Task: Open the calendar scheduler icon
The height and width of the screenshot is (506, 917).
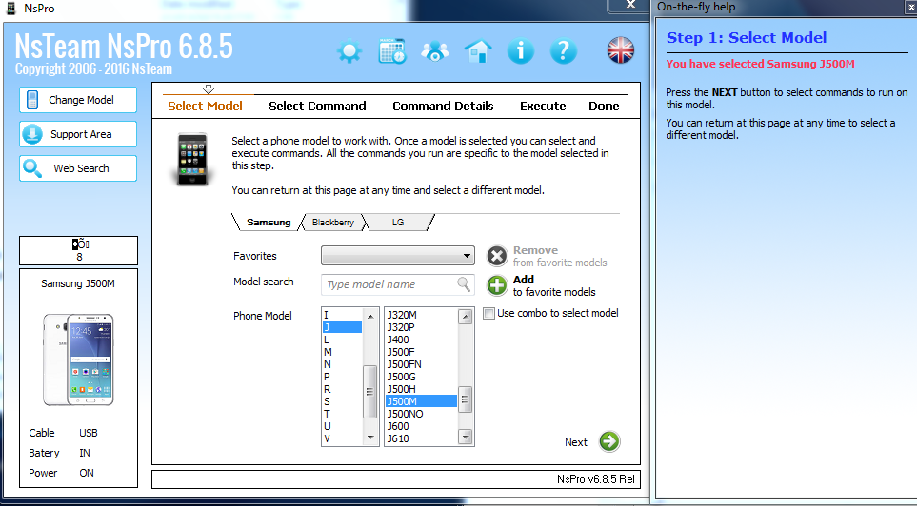Action: 392,51
